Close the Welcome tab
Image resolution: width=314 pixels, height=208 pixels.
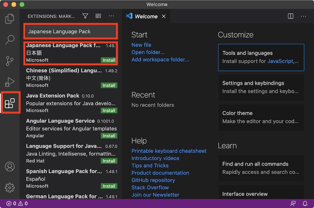[x=164, y=16]
